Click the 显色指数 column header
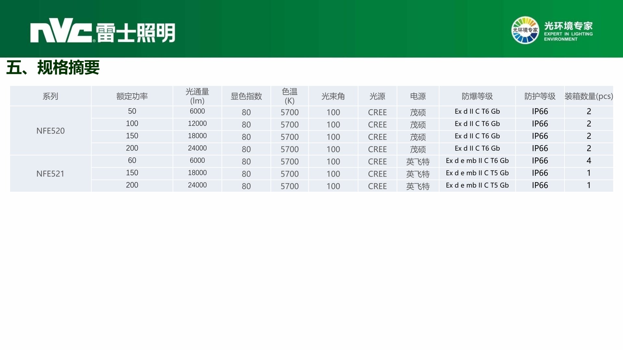623x350 pixels. 246,96
